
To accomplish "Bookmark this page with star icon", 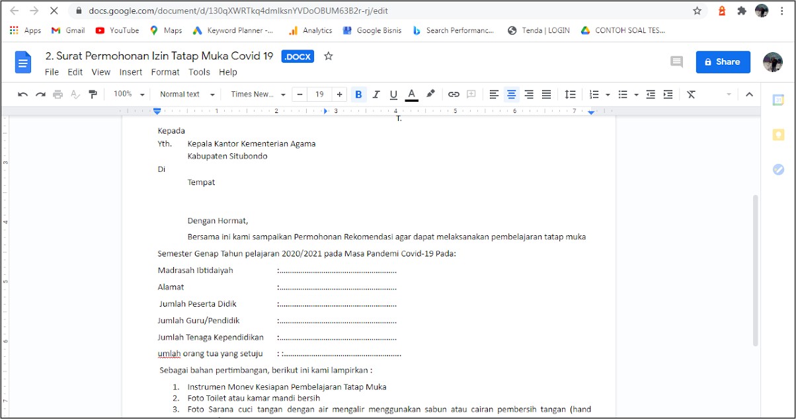I will 697,11.
